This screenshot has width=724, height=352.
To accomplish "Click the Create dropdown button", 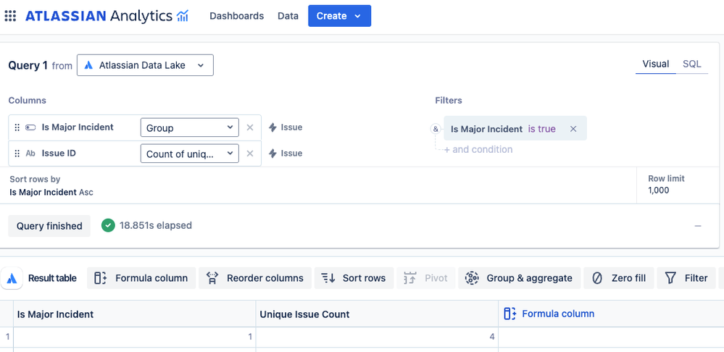I will [x=339, y=16].
